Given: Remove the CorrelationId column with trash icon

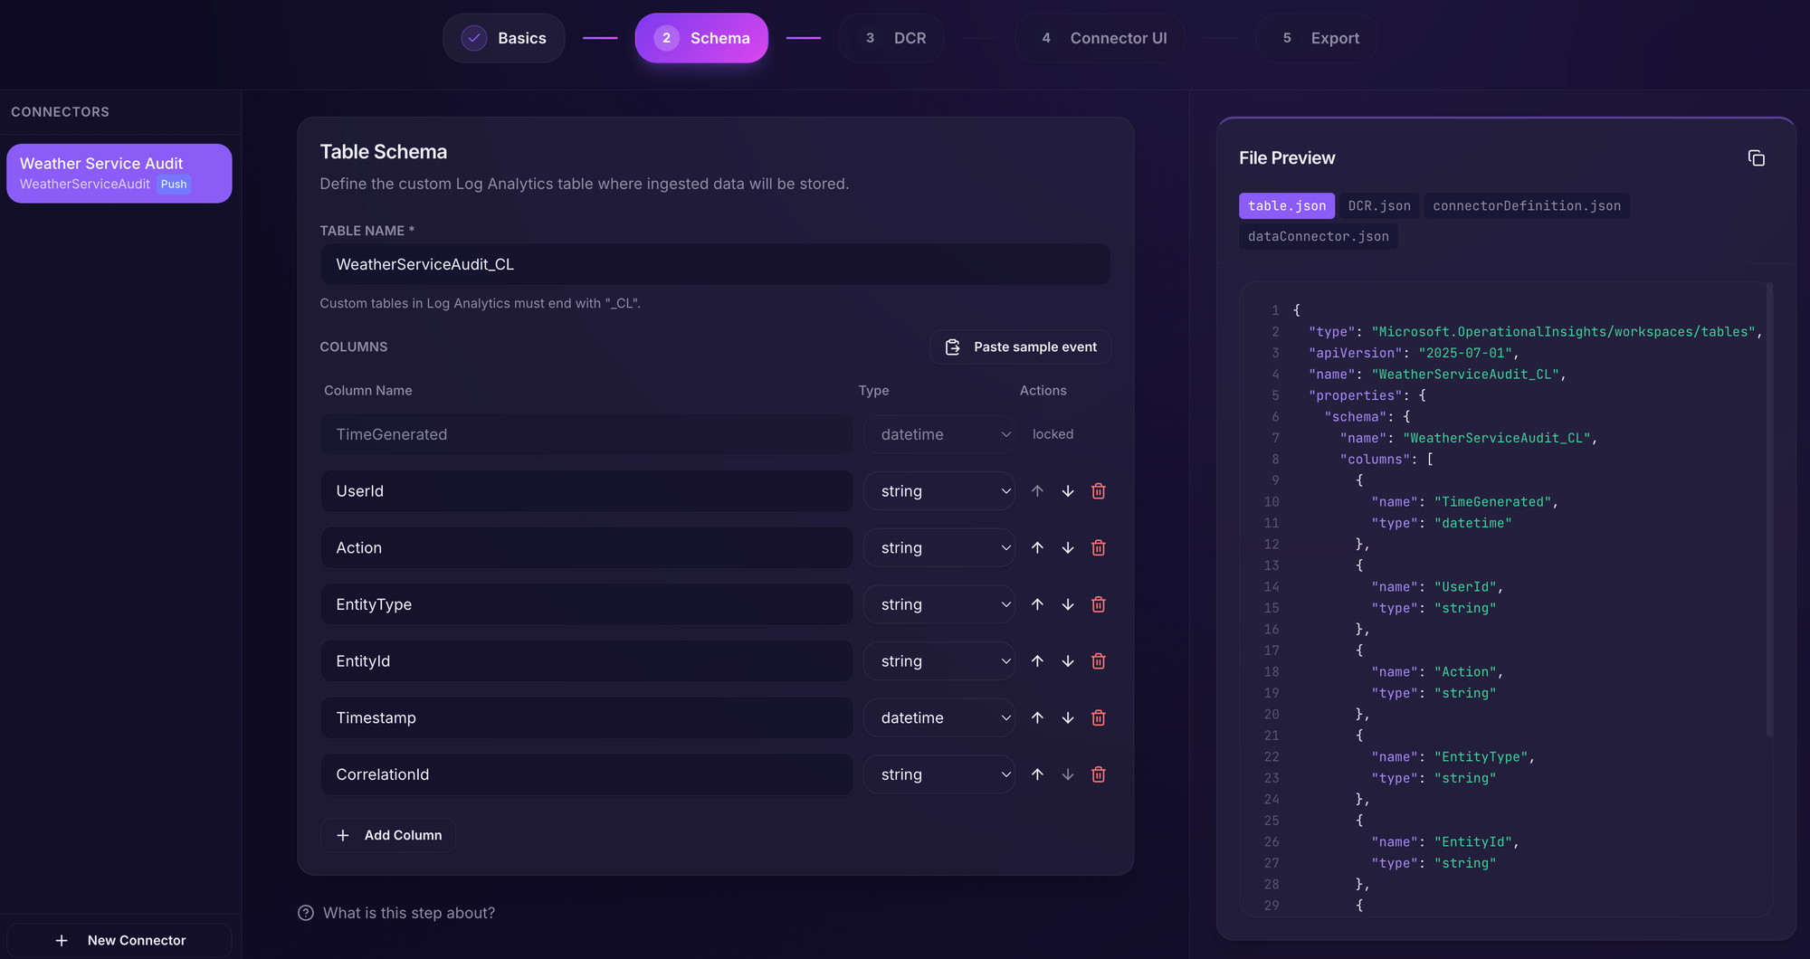Looking at the screenshot, I should (1098, 774).
